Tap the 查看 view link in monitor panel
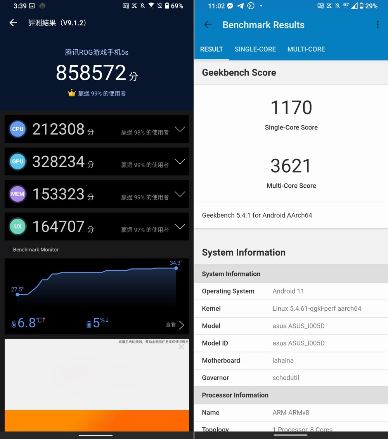388x439 pixels. click(171, 325)
